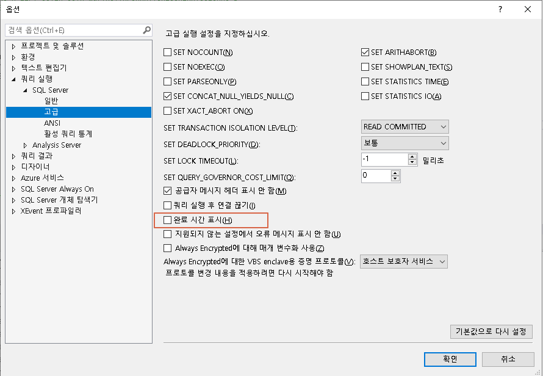Enable SET XACT_ABORT ON checkbox

pyautogui.click(x=167, y=111)
